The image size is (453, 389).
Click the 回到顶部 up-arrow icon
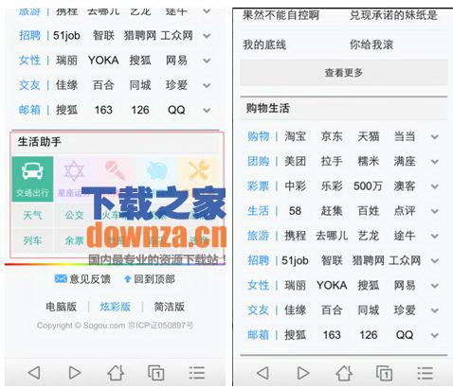click(127, 278)
